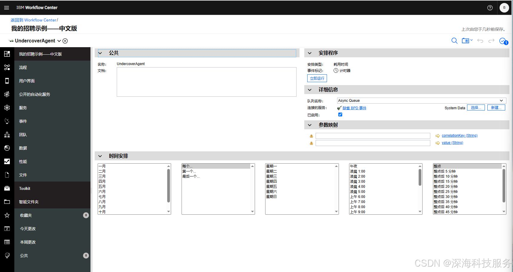Image resolution: width=513 pixels, height=272 pixels.
Task: Click the correlationKey mapping input field
Action: coord(373,136)
